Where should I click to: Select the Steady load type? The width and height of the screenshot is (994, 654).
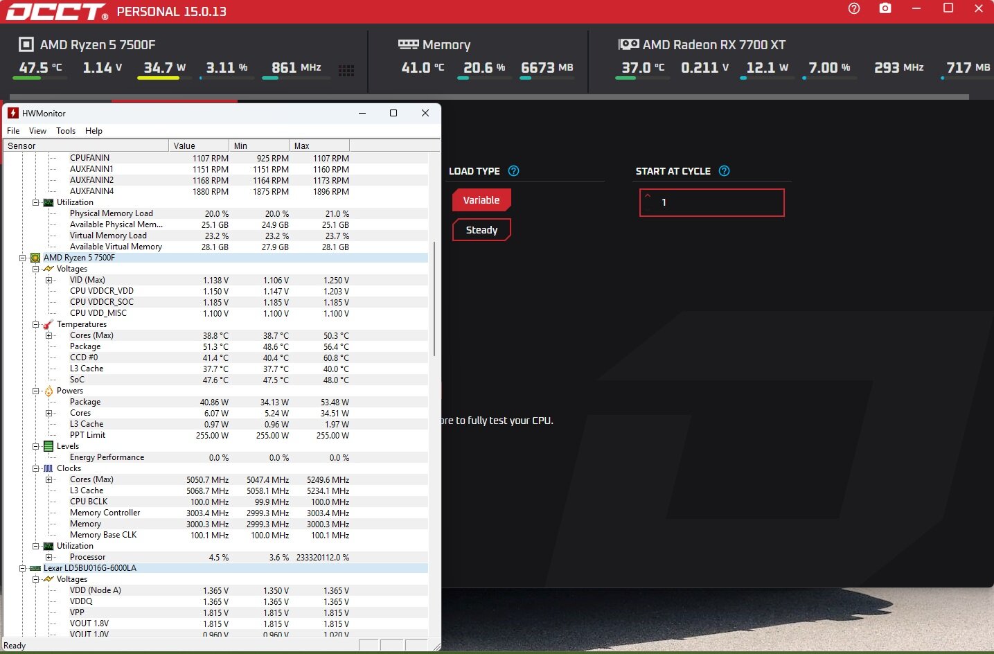(481, 230)
